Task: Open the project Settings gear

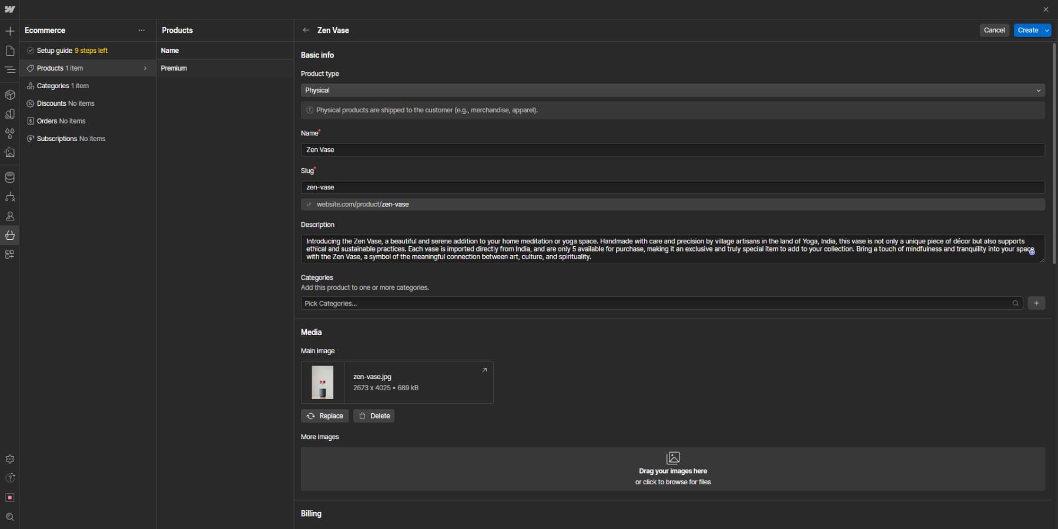Action: pyautogui.click(x=10, y=459)
